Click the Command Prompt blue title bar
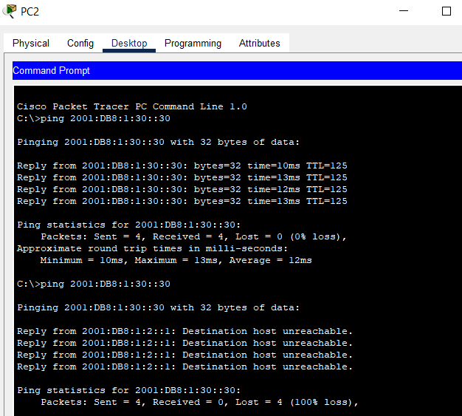 tap(237, 70)
